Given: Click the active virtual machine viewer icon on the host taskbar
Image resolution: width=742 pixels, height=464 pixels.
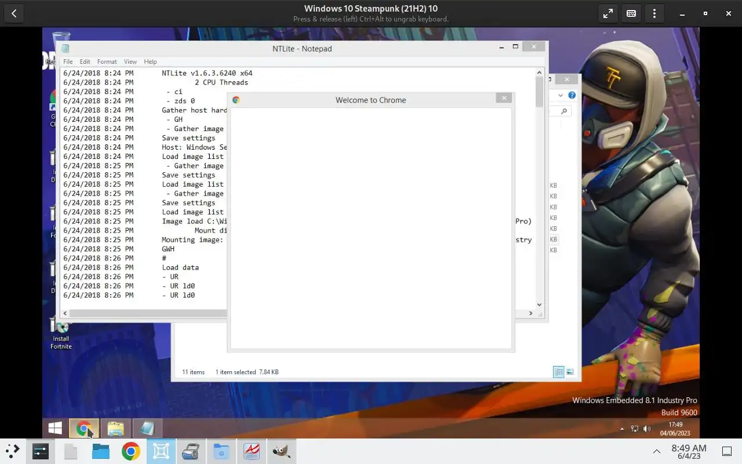Looking at the screenshot, I should tap(161, 451).
